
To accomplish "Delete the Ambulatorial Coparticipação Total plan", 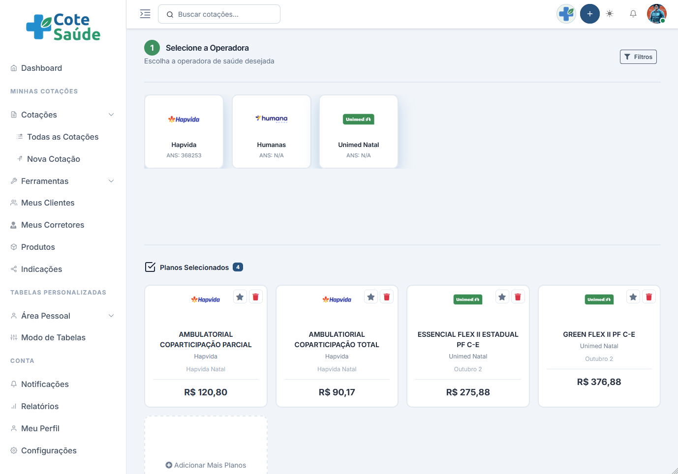I will click(x=387, y=297).
